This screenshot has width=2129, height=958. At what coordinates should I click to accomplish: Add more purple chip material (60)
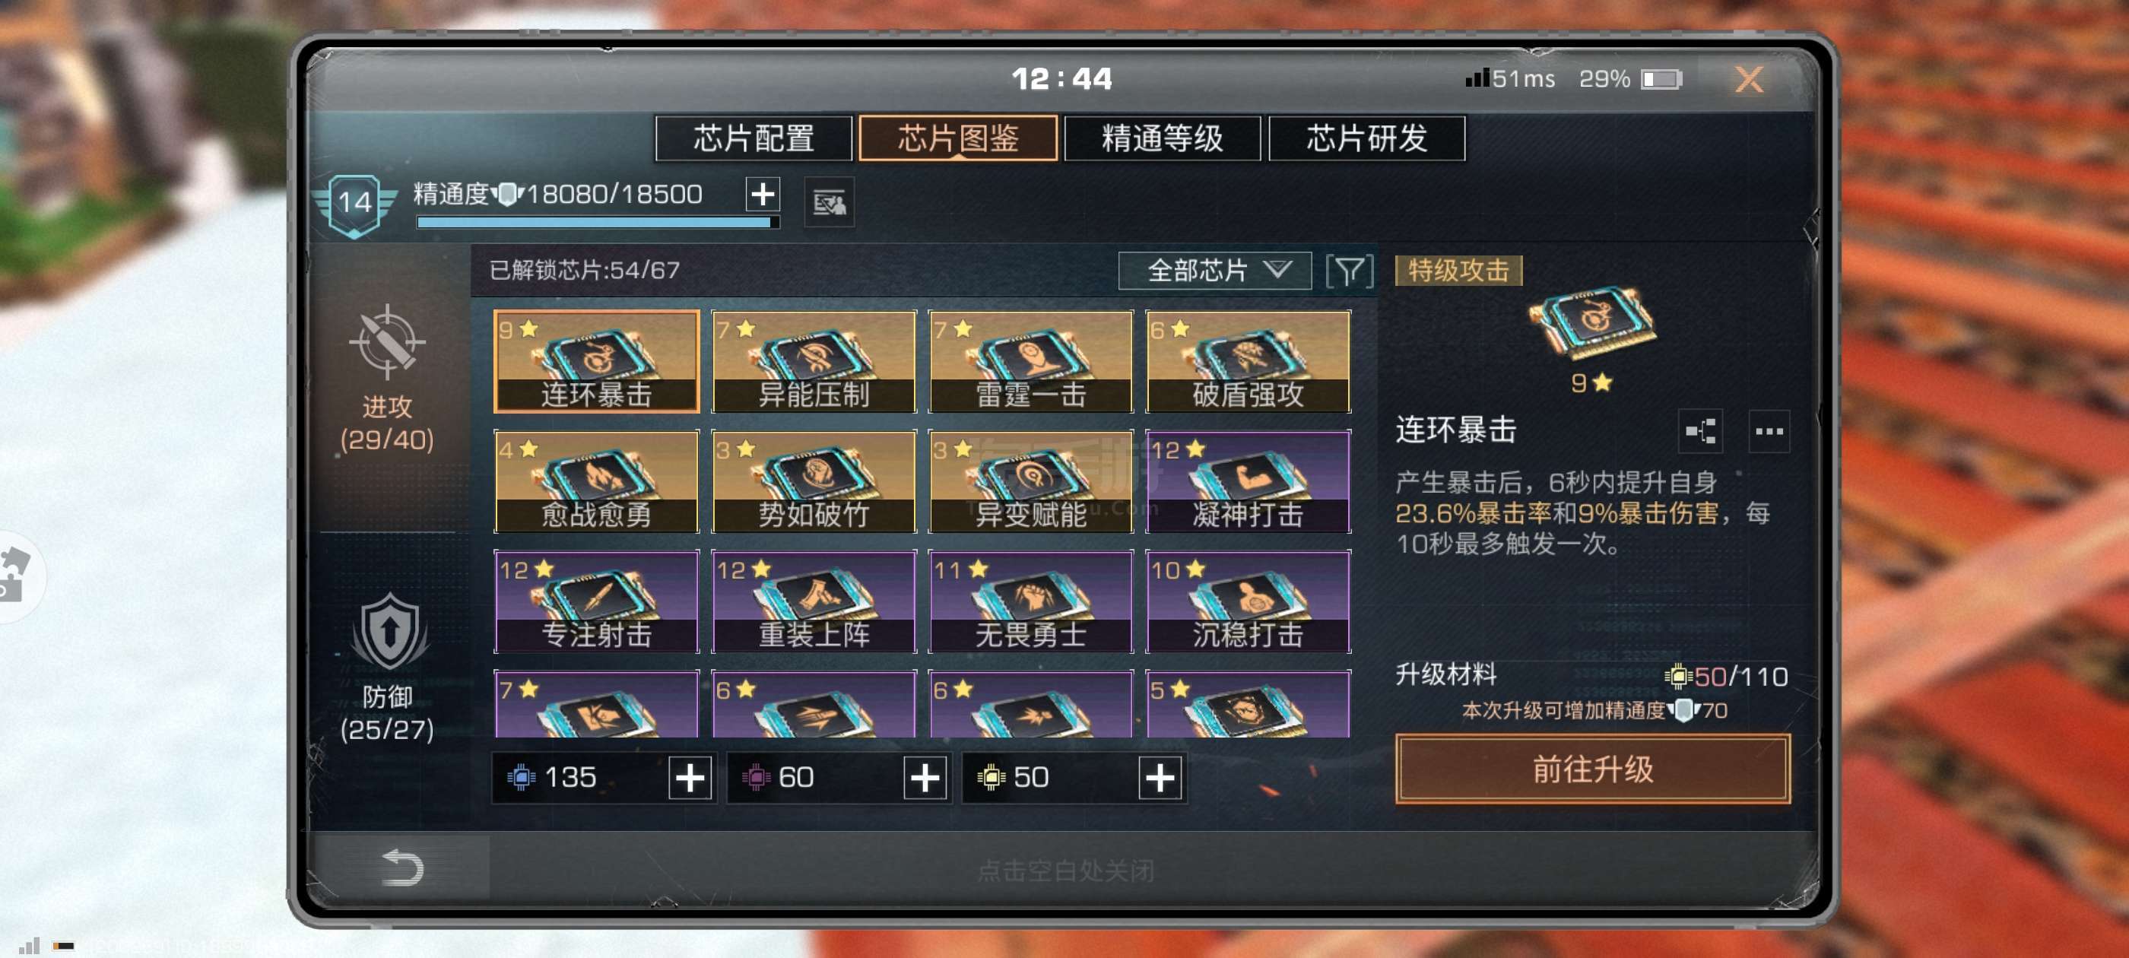click(x=925, y=778)
